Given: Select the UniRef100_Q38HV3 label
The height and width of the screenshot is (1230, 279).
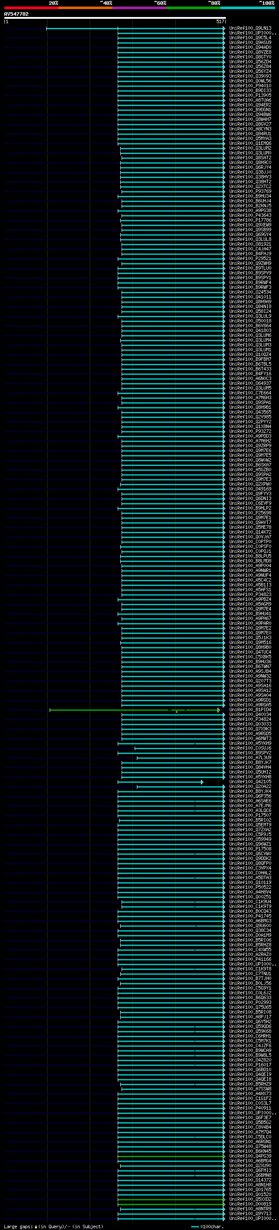Looking at the screenshot, I should click(x=250, y=177).
